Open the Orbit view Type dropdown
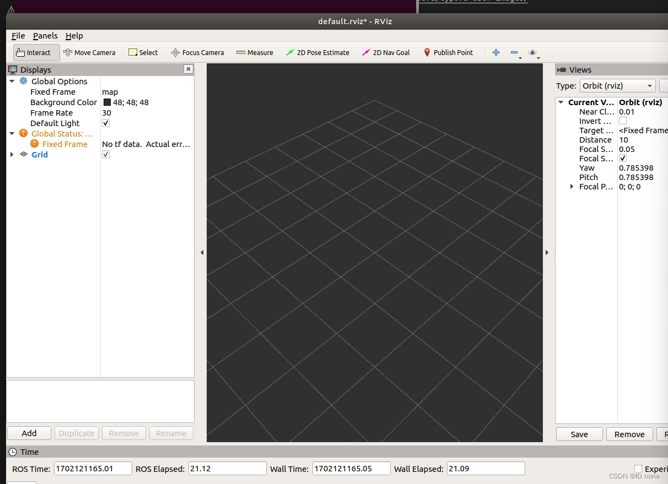Screen dimensions: 668x484 point(617,86)
